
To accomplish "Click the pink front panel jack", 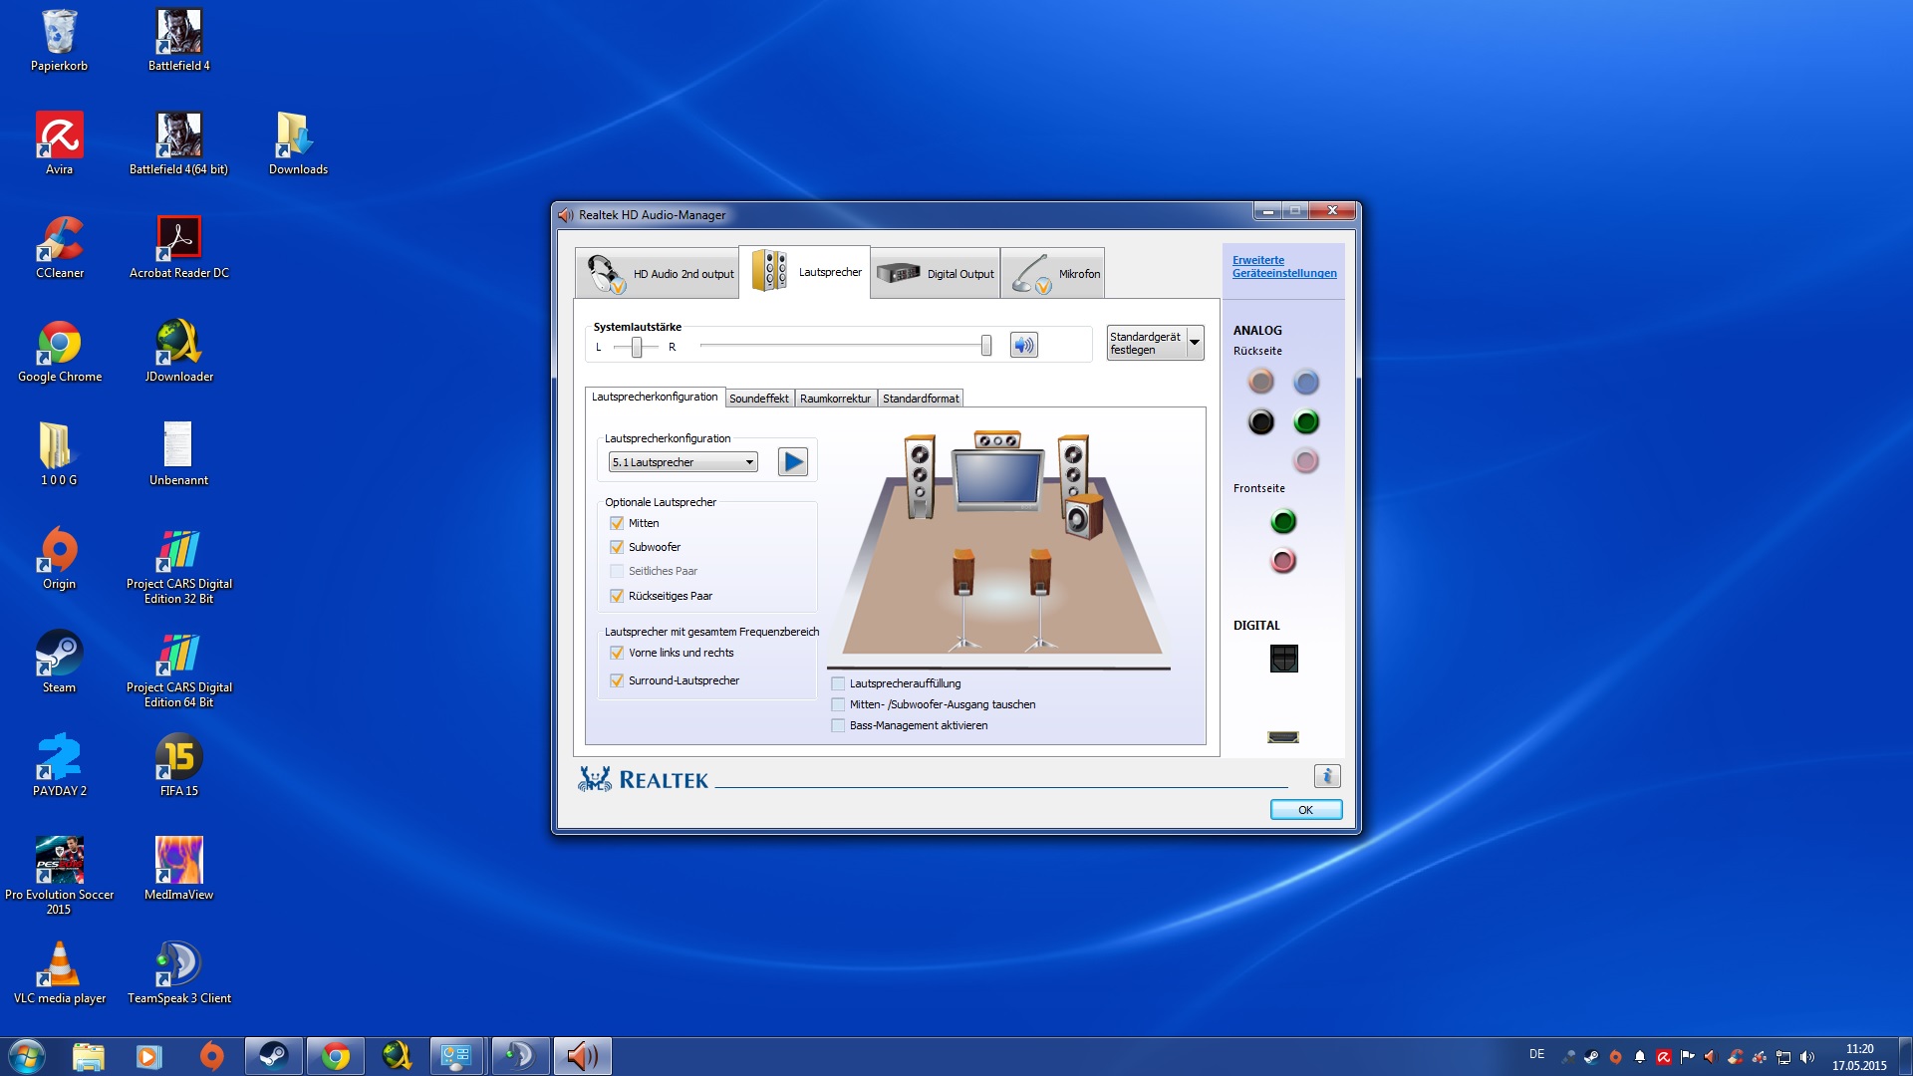I will pyautogui.click(x=1283, y=561).
